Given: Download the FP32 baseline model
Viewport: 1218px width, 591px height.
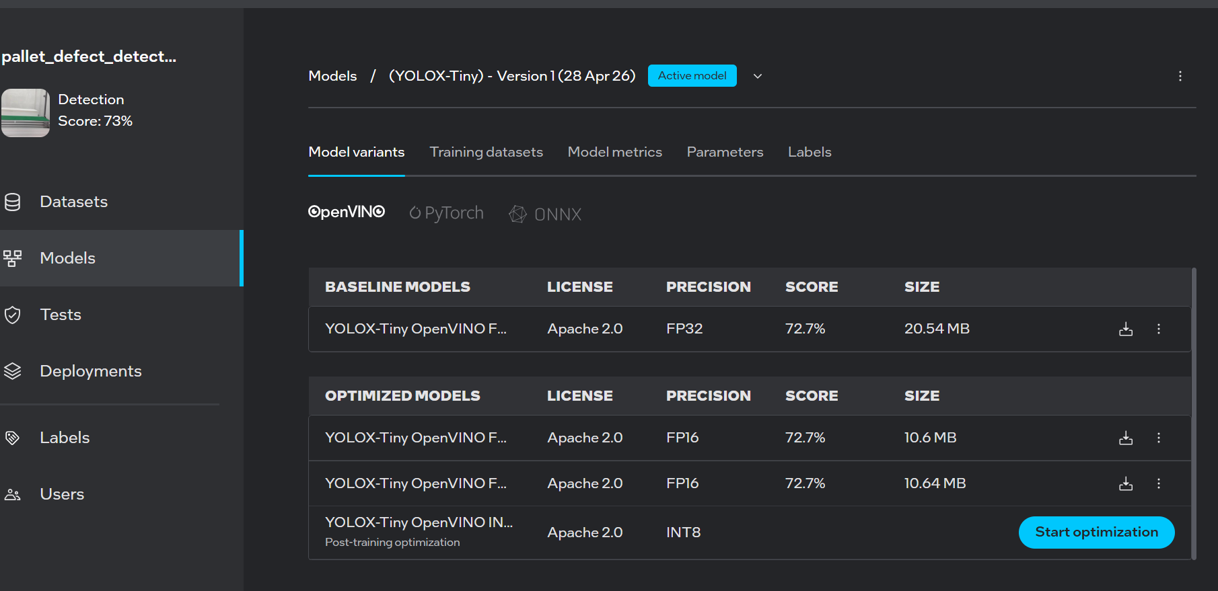Looking at the screenshot, I should click(1126, 329).
